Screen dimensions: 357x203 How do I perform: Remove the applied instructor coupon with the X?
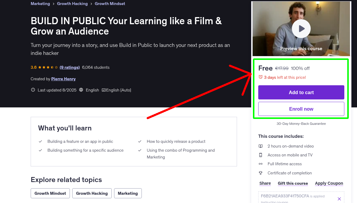click(x=339, y=199)
